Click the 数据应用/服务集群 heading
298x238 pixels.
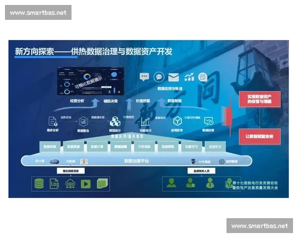coord(127,136)
